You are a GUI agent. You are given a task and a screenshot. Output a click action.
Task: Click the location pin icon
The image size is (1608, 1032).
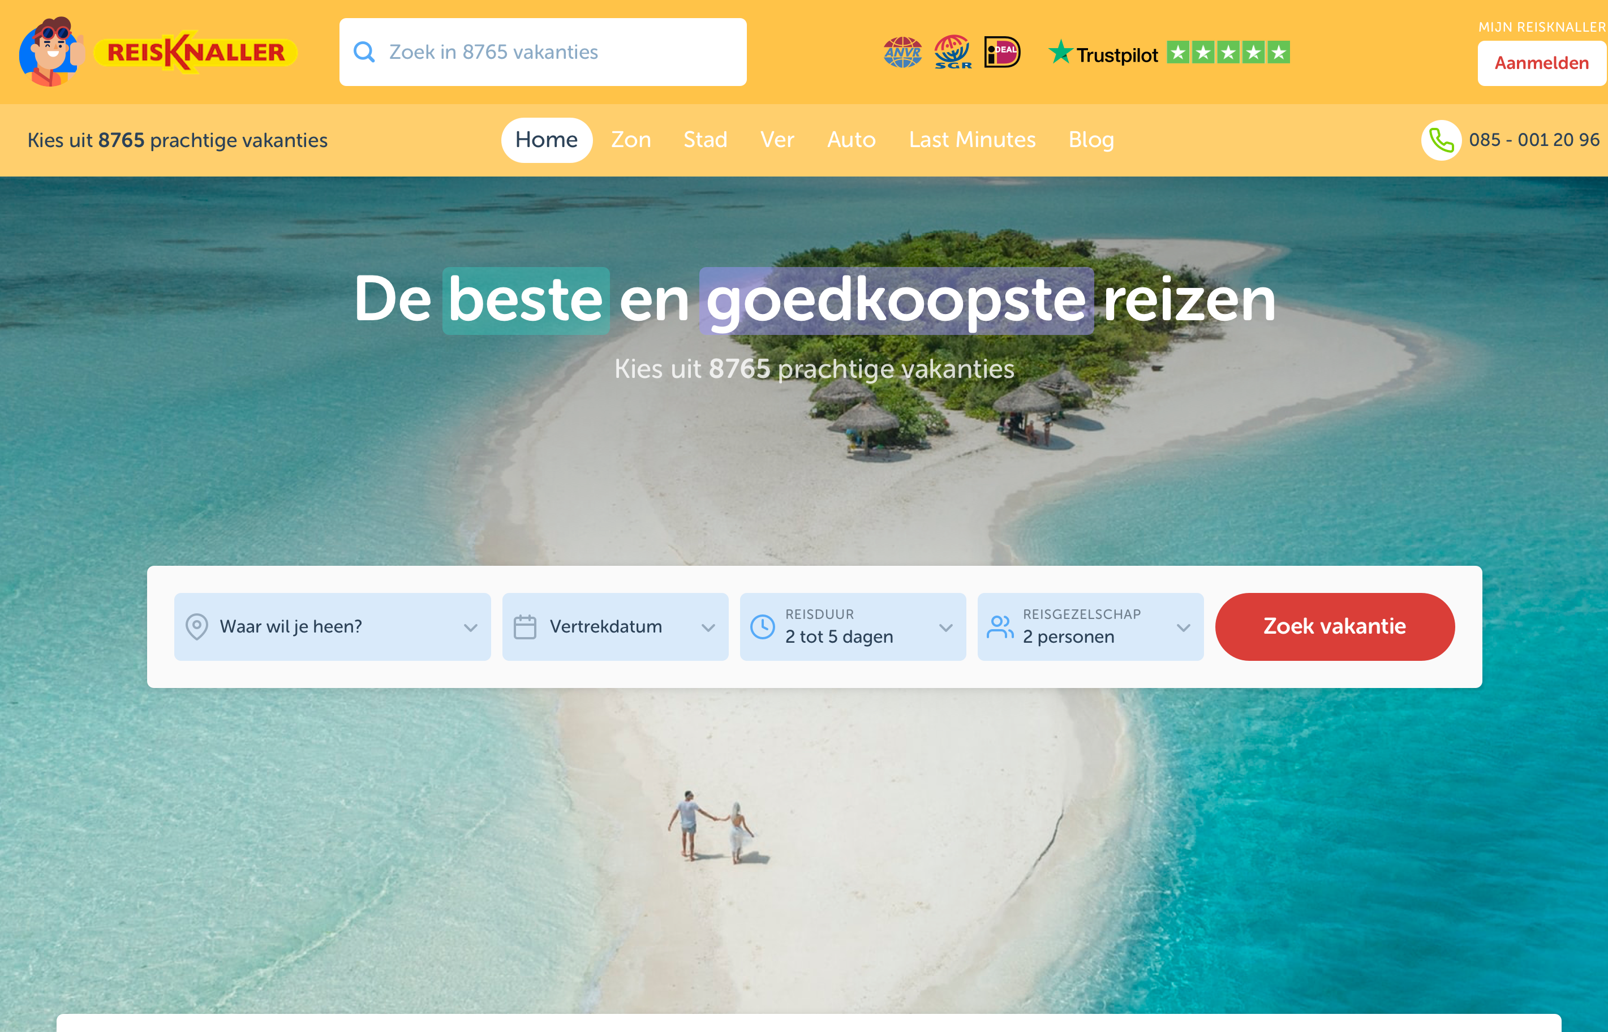pyautogui.click(x=196, y=627)
